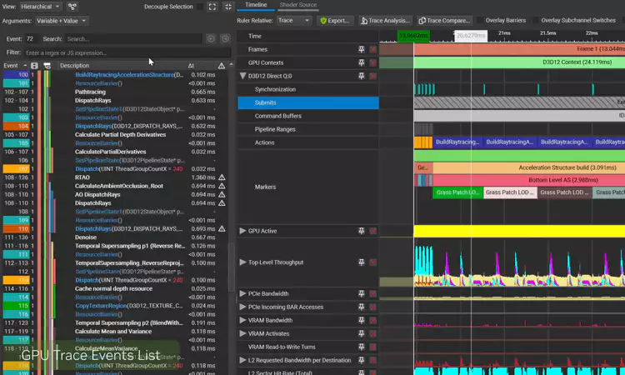
Task: Click the first icon column header after Event
Action: (34, 66)
